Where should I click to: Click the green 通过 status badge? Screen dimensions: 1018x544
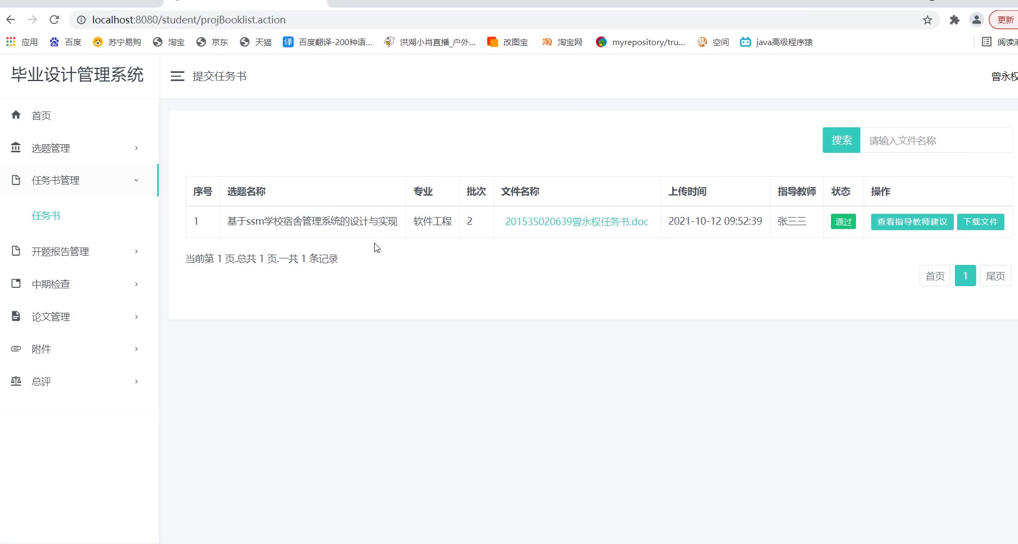click(843, 221)
